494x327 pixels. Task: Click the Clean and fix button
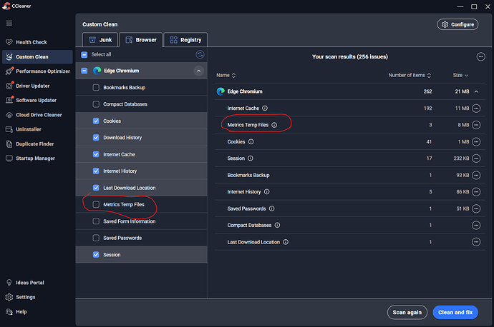[455, 313]
